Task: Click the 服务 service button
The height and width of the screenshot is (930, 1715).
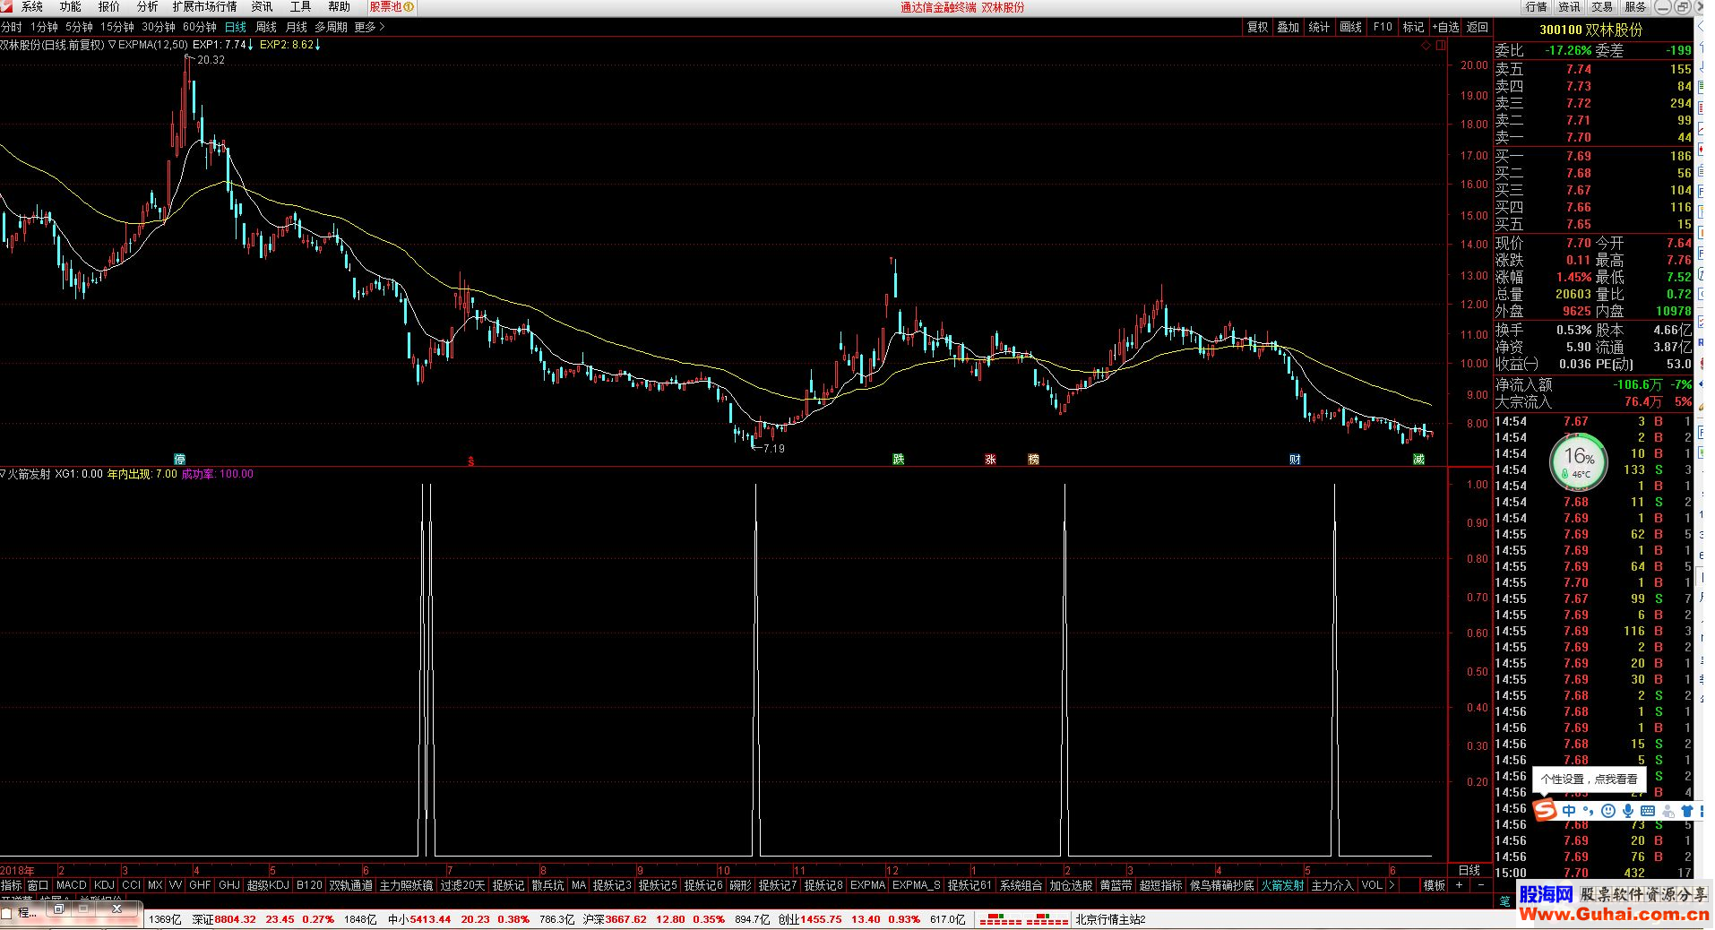Action: coord(1635,7)
